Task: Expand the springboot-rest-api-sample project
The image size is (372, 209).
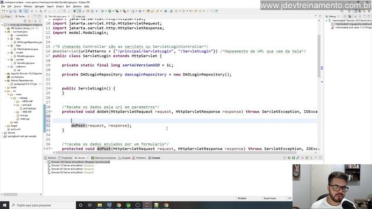Action: [2, 136]
